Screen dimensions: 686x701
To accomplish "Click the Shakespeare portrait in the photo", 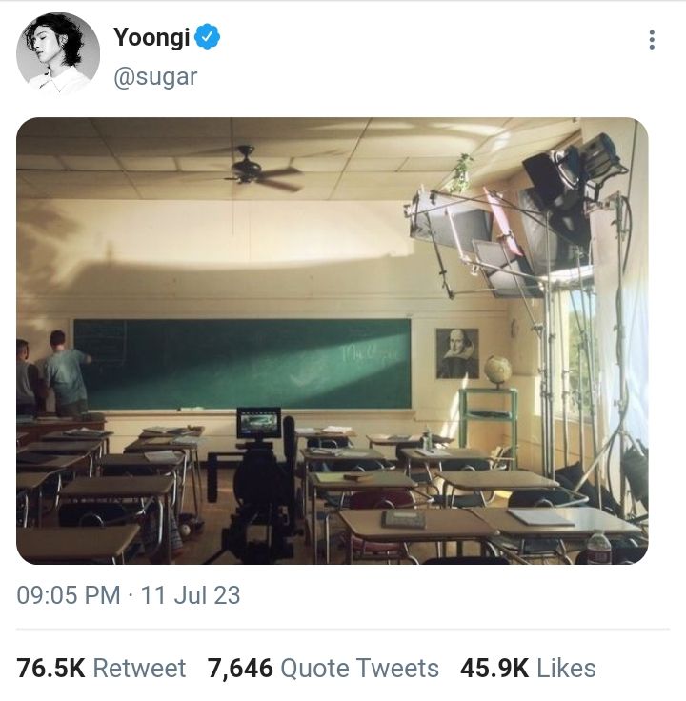I will click(457, 353).
